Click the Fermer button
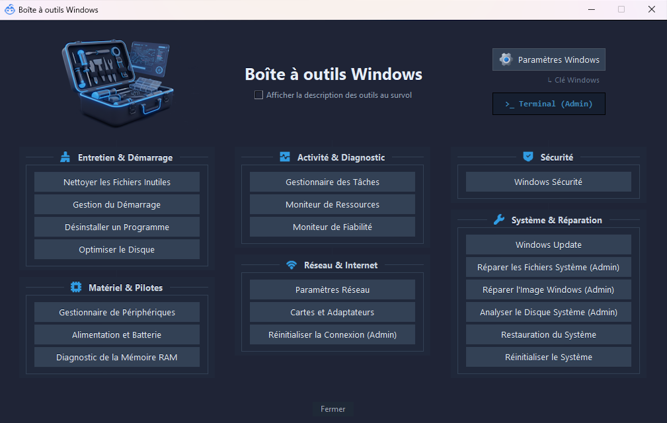This screenshot has width=667, height=423. pyautogui.click(x=333, y=409)
